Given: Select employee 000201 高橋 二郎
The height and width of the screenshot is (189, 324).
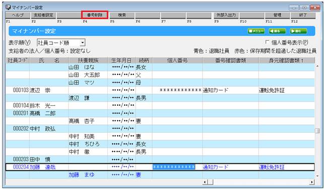Looking at the screenshot, I should 160,113.
